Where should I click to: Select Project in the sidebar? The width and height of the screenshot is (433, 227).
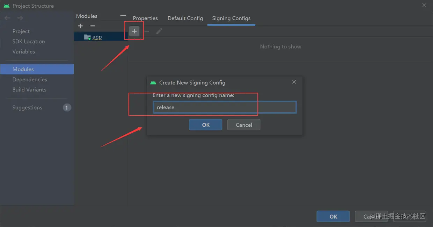pyautogui.click(x=21, y=31)
